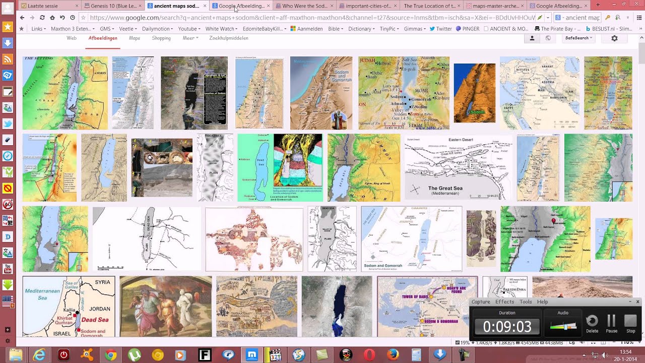Go to the home page via the house icon

tap(52, 18)
